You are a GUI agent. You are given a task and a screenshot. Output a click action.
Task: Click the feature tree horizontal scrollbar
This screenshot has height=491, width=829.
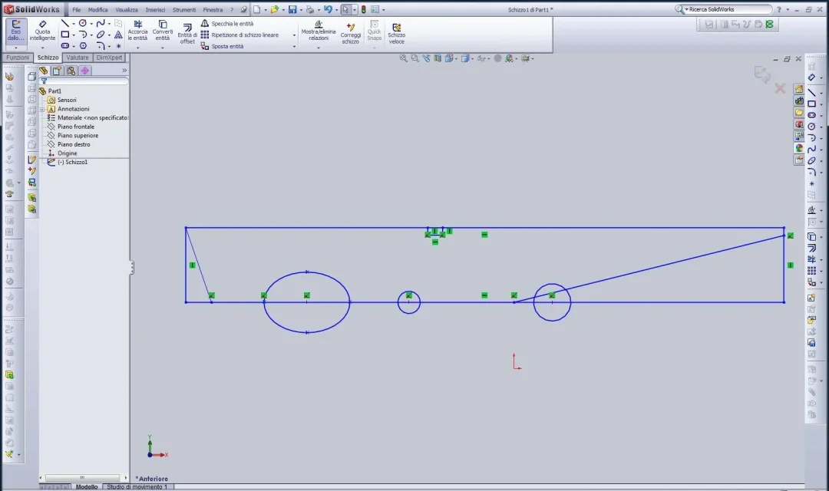(82, 478)
